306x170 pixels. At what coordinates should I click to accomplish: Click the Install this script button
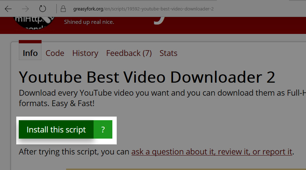[56, 130]
